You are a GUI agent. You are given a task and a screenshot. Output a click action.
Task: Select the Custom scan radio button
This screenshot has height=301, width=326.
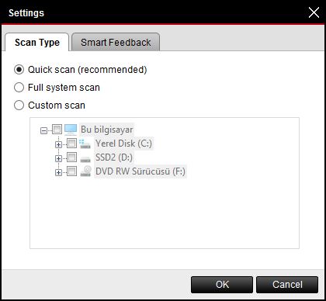tap(19, 106)
